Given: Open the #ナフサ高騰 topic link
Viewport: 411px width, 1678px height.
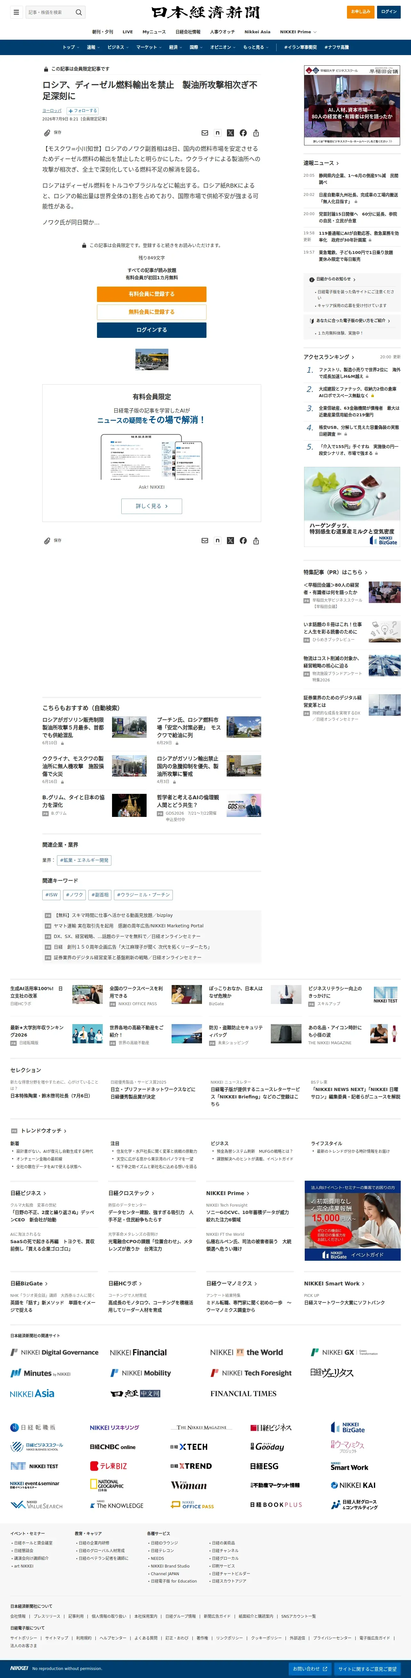Looking at the screenshot, I should pos(337,47).
